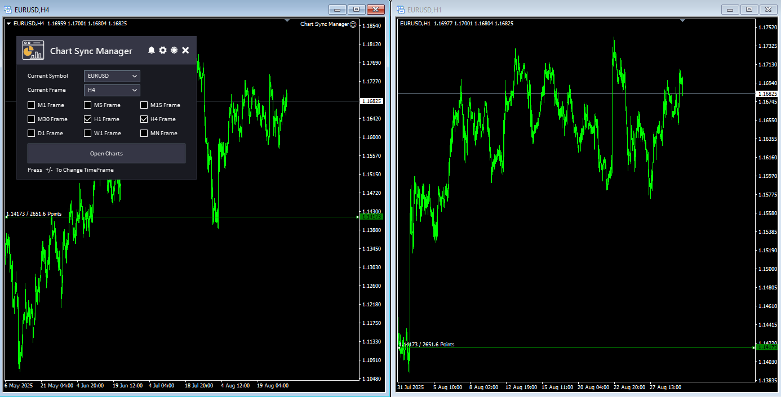Click the 1.16825 current price label on H4 scale
This screenshot has height=397, width=781.
(x=373, y=101)
